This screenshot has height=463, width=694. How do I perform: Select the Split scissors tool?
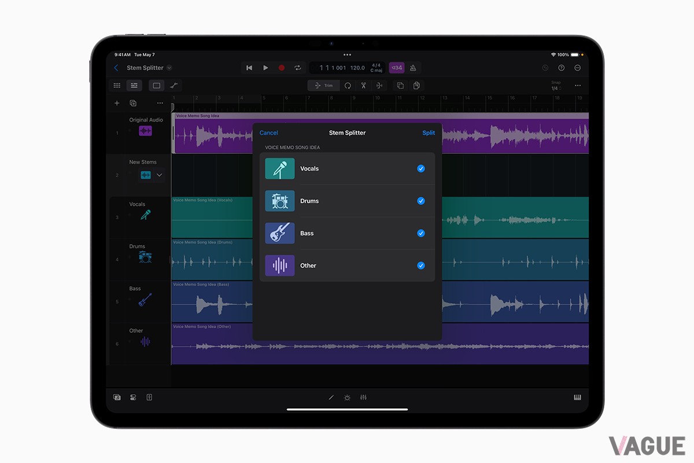(x=363, y=86)
